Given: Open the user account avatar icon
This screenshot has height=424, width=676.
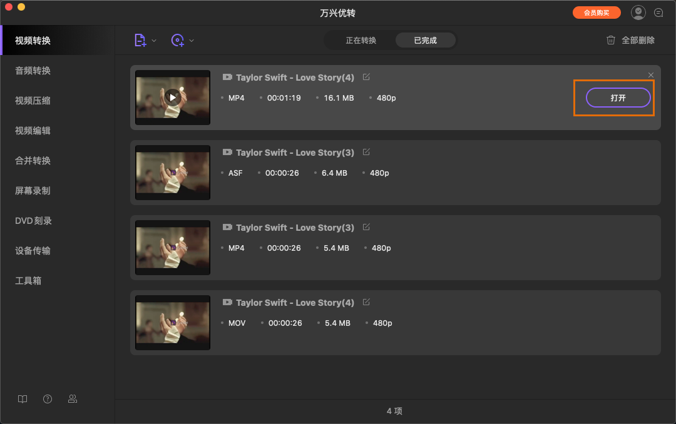Looking at the screenshot, I should point(638,13).
